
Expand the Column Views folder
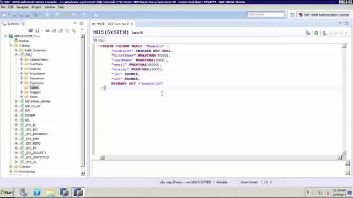coord(22,59)
